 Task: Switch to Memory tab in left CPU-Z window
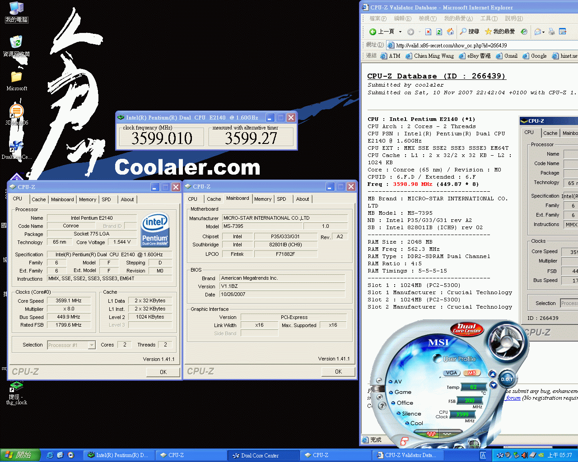click(88, 199)
